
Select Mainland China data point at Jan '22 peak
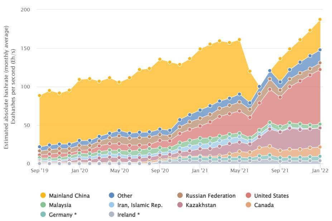[320, 19]
